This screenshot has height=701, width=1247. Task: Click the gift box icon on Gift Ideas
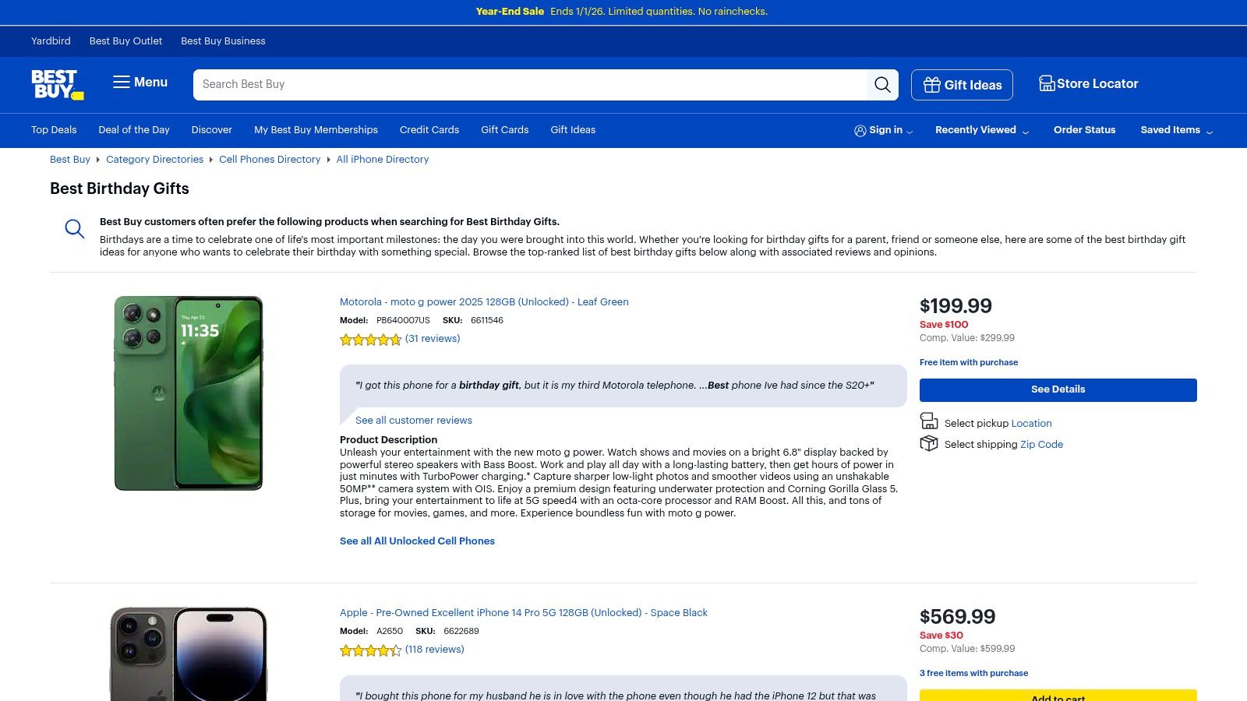pos(932,85)
